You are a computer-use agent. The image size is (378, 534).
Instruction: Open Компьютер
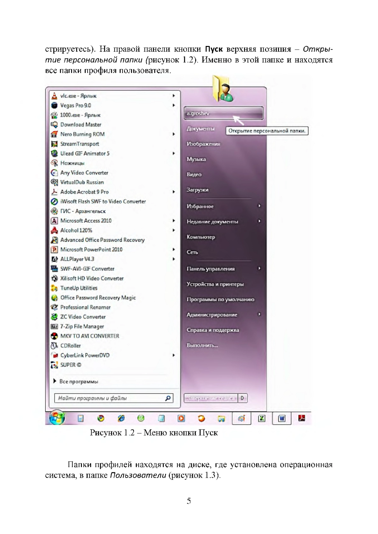201,237
